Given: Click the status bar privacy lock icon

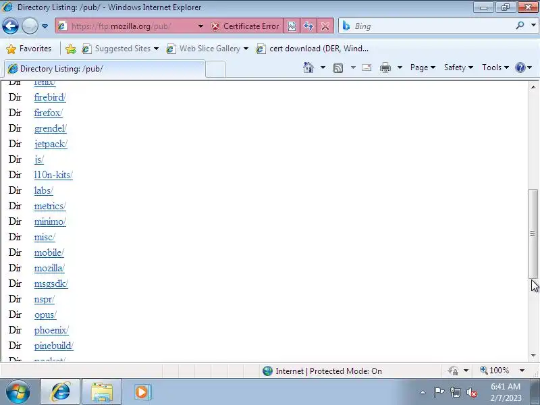Looking at the screenshot, I should 453,371.
